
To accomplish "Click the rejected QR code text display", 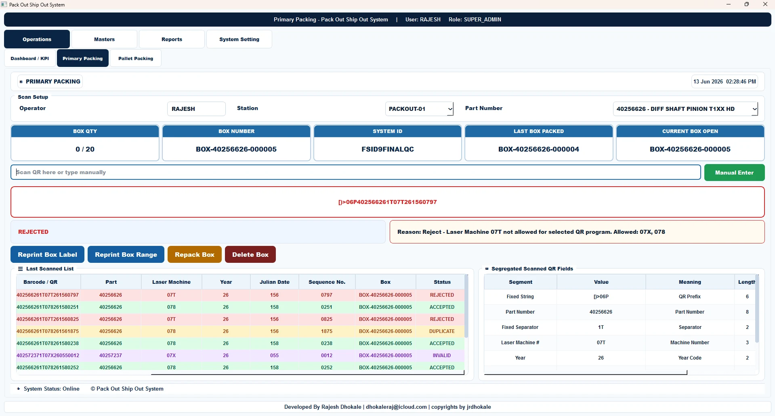I will click(x=388, y=202).
